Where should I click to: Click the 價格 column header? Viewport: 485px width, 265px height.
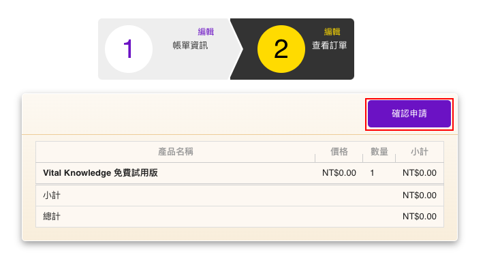[339, 151]
